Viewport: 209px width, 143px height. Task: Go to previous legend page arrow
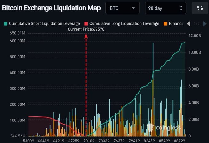188,23
